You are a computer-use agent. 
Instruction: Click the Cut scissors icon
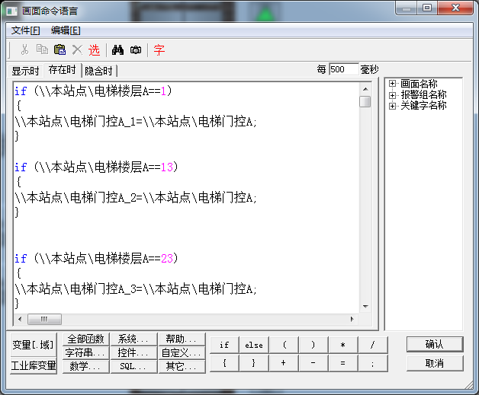24,49
